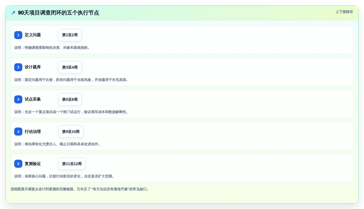Click the description starting 明确调查要影响的决策
364x209 pixels.
[x=53, y=48]
